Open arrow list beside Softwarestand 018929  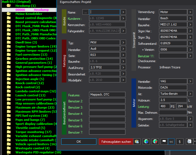tap(190, 43)
